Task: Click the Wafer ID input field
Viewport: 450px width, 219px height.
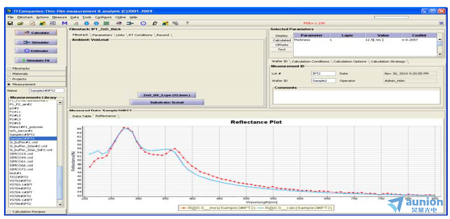Action: click(324, 81)
